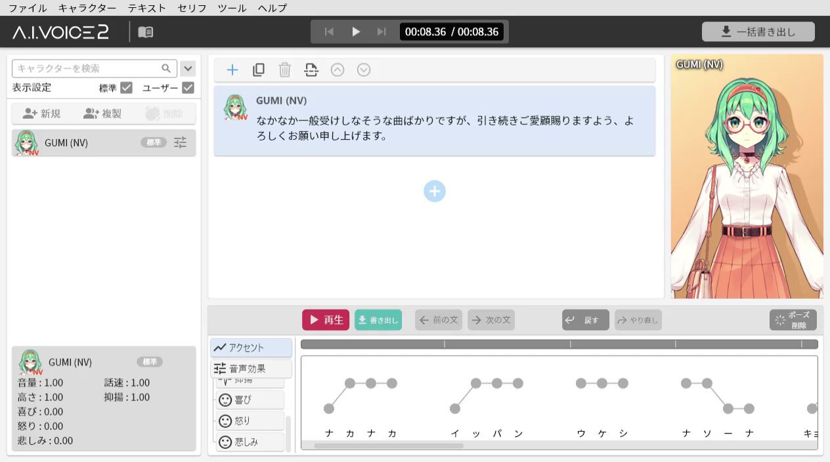This screenshot has height=462, width=830.
Task: Click the 抑揚 : 1.00 value in summary
Action: click(127, 397)
